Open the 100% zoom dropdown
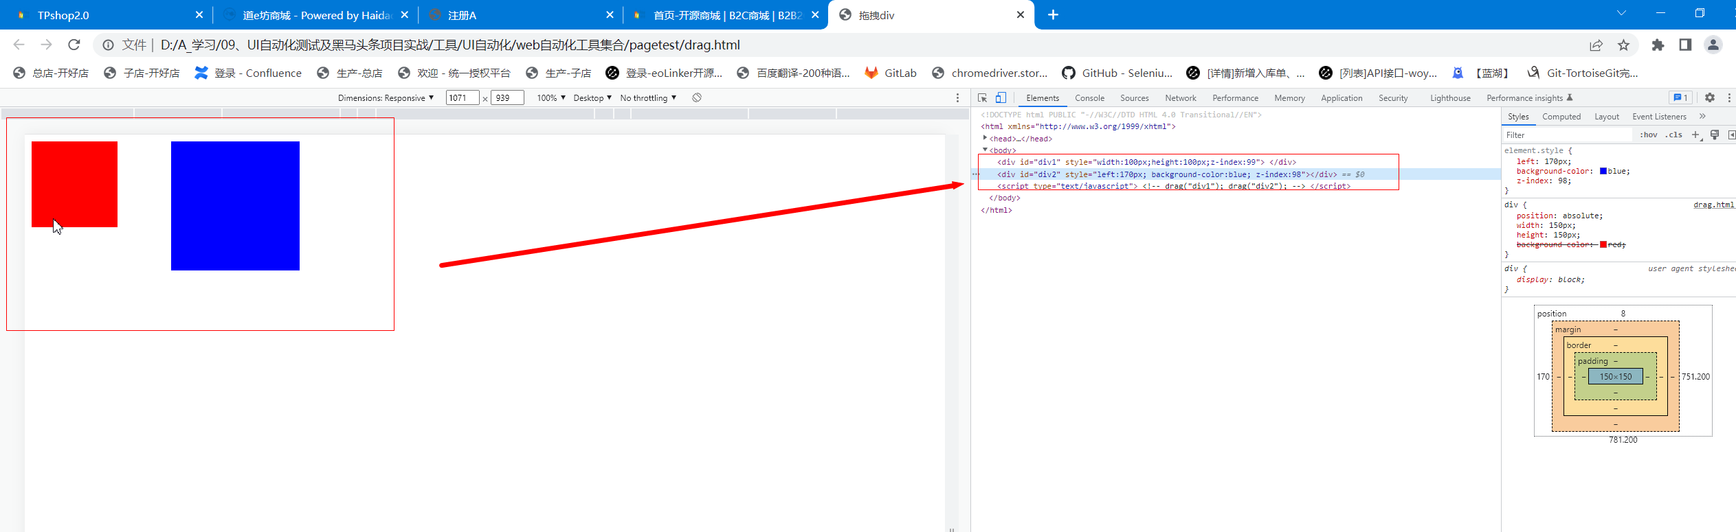 tap(551, 98)
